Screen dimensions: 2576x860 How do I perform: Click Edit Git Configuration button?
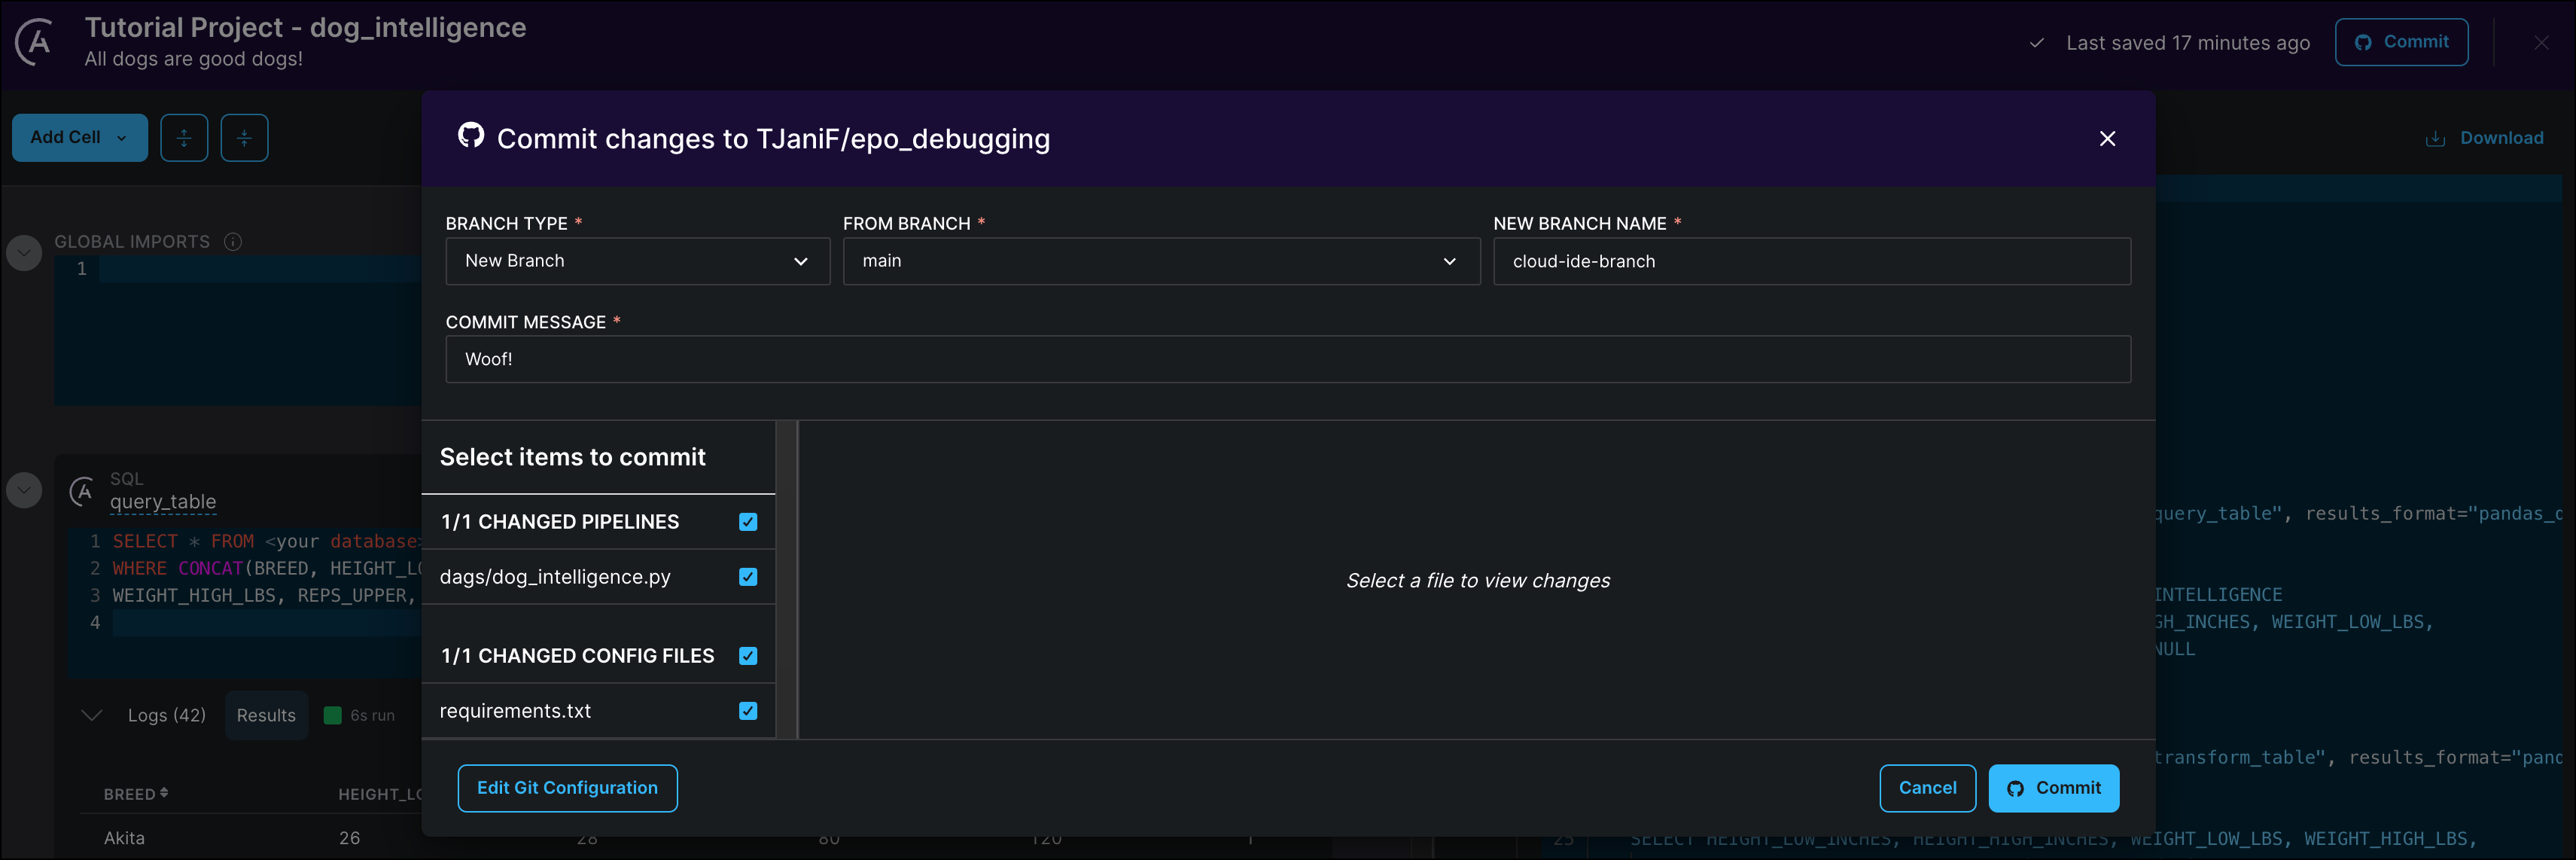(567, 788)
